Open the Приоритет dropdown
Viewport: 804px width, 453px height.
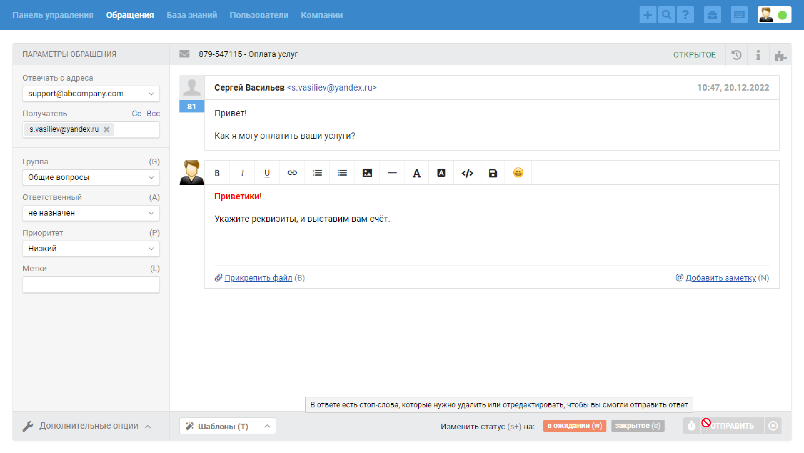[x=91, y=249]
